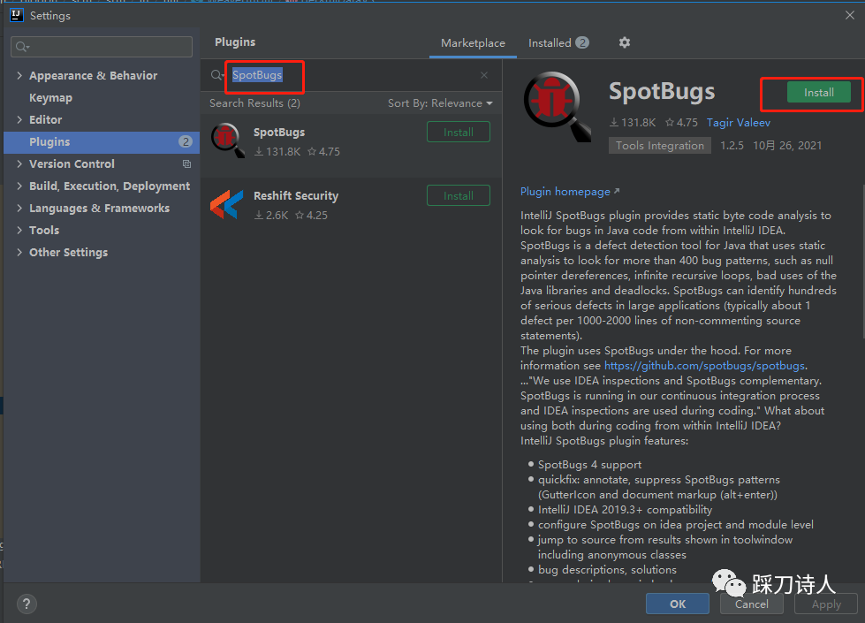This screenshot has height=623, width=865.
Task: Expand the Editor settings node
Action: pos(19,120)
